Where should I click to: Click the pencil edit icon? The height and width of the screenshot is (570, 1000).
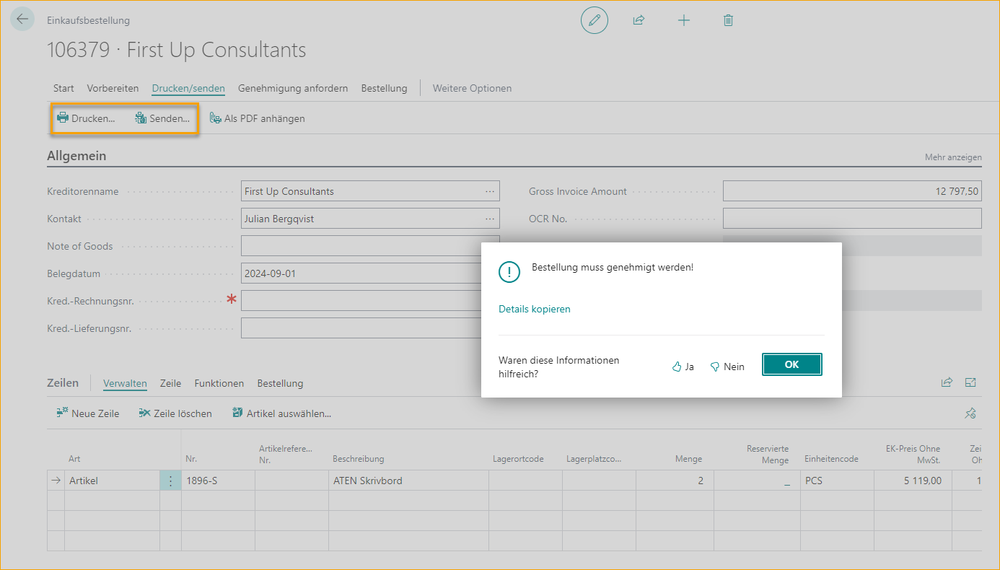pyautogui.click(x=594, y=21)
